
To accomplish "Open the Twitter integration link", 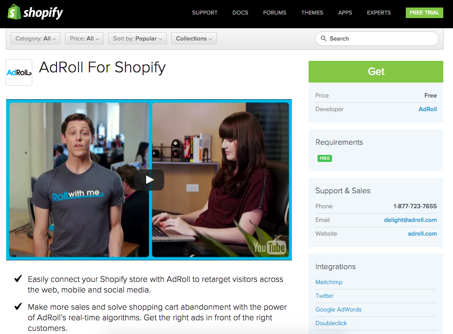I will [325, 296].
